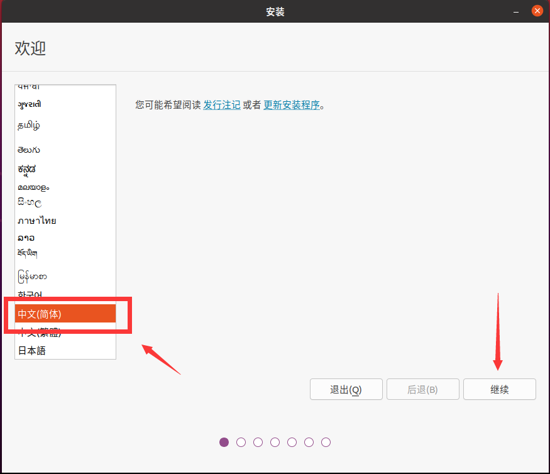Image resolution: width=550 pixels, height=474 pixels.
Task: Open the 更新安装程序 update installer link
Action: (292, 105)
